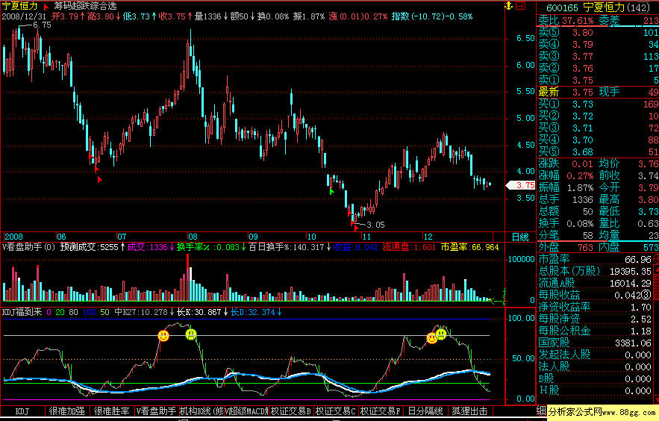This screenshot has width=659, height=421.
Task: Click the 百日换手%:140.317 readout
Action: [286, 247]
